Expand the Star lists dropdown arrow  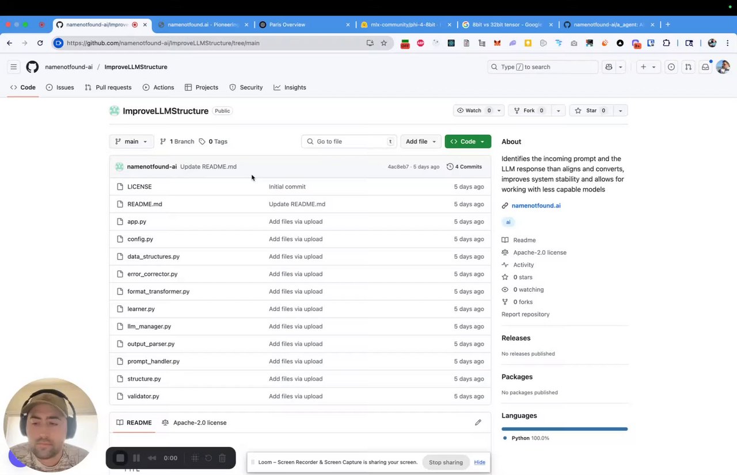click(620, 110)
